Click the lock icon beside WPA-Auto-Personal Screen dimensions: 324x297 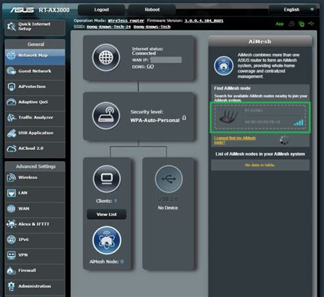click(x=185, y=117)
